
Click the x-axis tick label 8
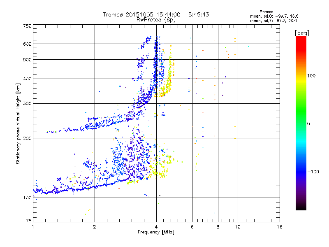(218, 227)
